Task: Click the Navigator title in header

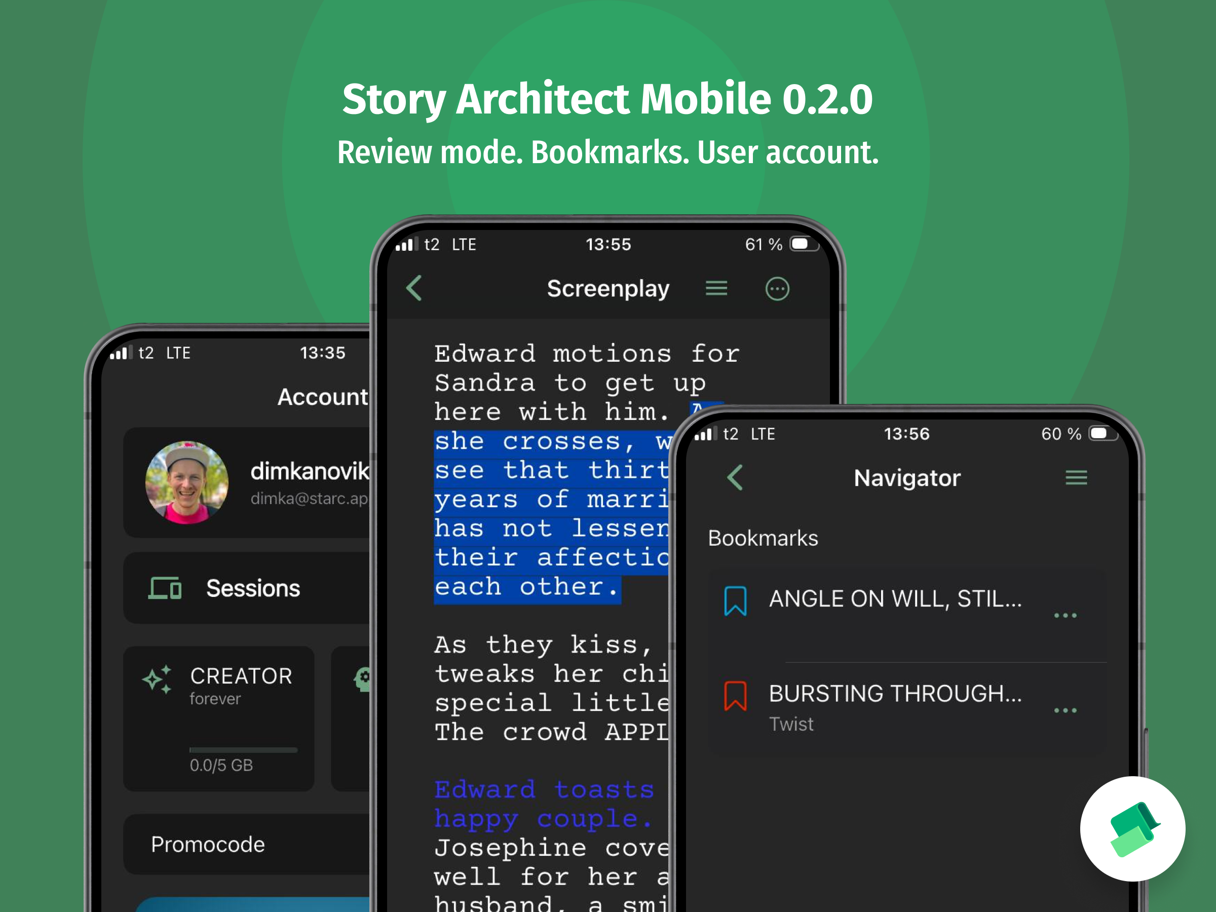Action: pos(907,478)
